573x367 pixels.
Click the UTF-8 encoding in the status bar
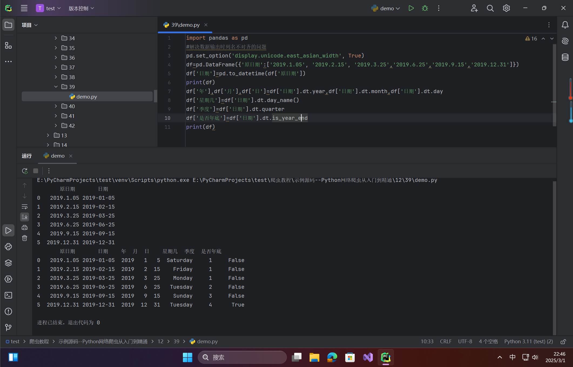tap(465, 342)
